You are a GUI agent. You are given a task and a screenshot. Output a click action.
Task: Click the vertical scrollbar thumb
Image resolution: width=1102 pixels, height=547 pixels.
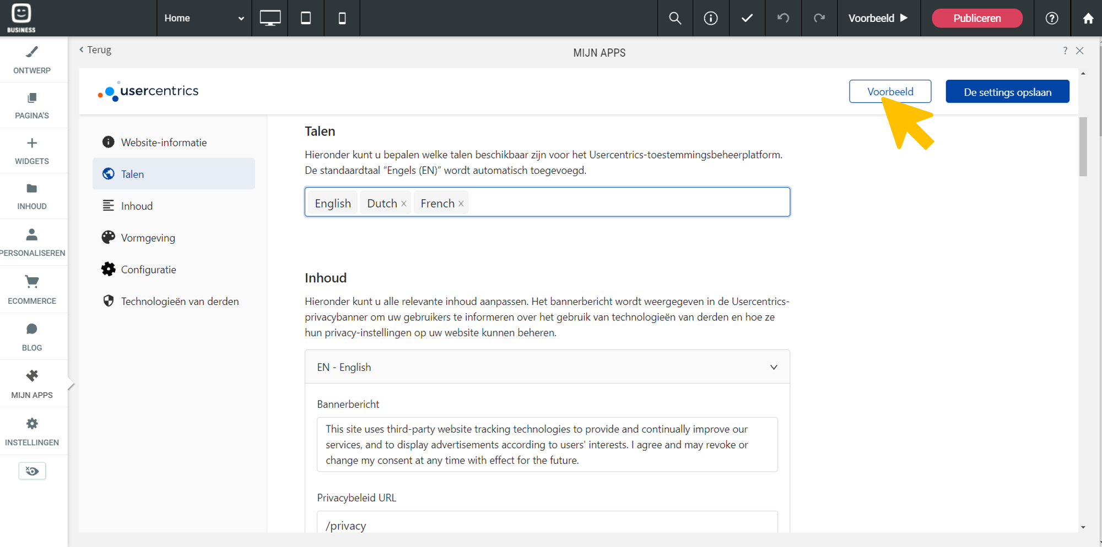pos(1083,146)
